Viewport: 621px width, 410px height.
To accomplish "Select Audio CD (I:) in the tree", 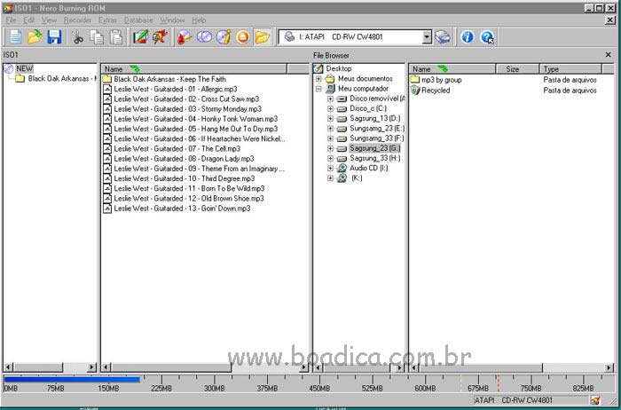I will click(x=369, y=168).
